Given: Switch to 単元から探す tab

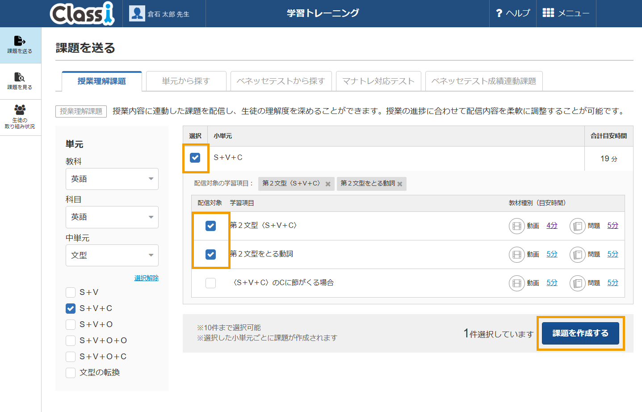Looking at the screenshot, I should coord(186,81).
